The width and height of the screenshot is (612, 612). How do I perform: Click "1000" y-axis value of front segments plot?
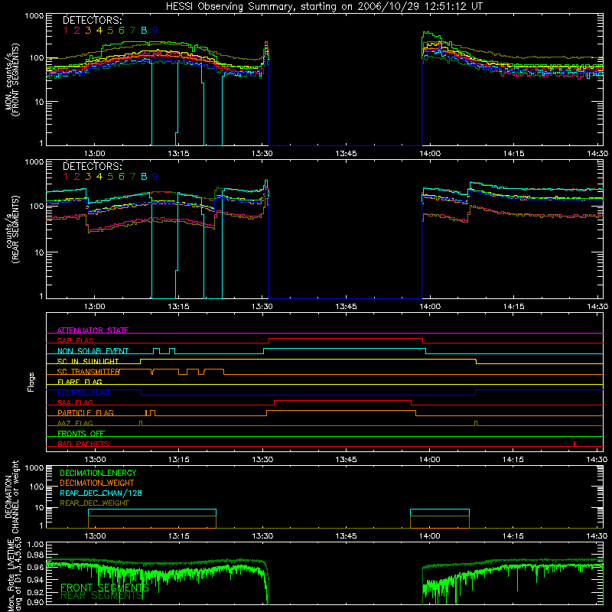click(34, 16)
